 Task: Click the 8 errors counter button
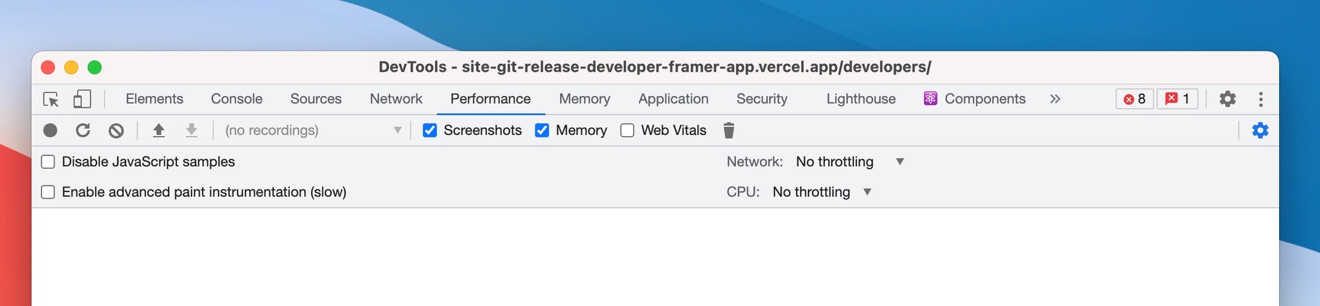(x=1135, y=99)
